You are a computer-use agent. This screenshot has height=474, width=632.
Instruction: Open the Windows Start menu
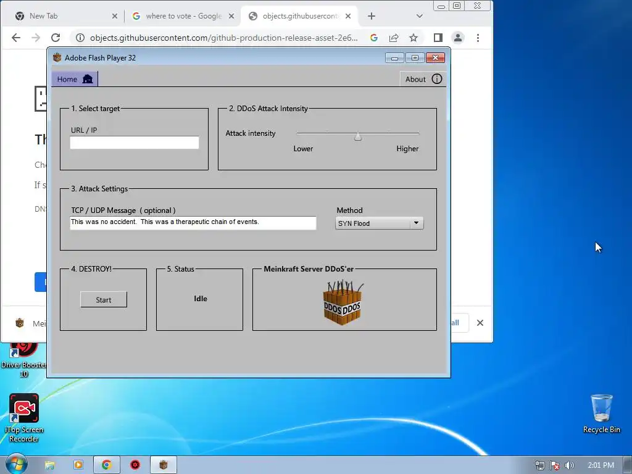click(x=16, y=465)
